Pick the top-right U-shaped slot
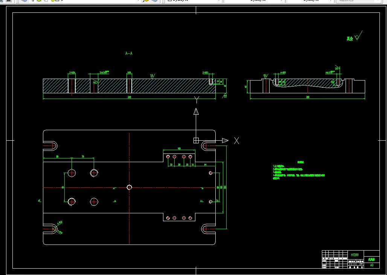 pyautogui.click(x=208, y=146)
